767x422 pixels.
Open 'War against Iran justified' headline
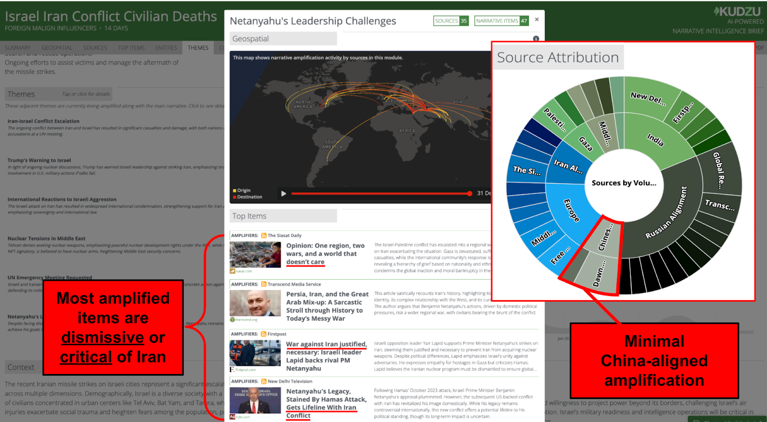click(326, 356)
